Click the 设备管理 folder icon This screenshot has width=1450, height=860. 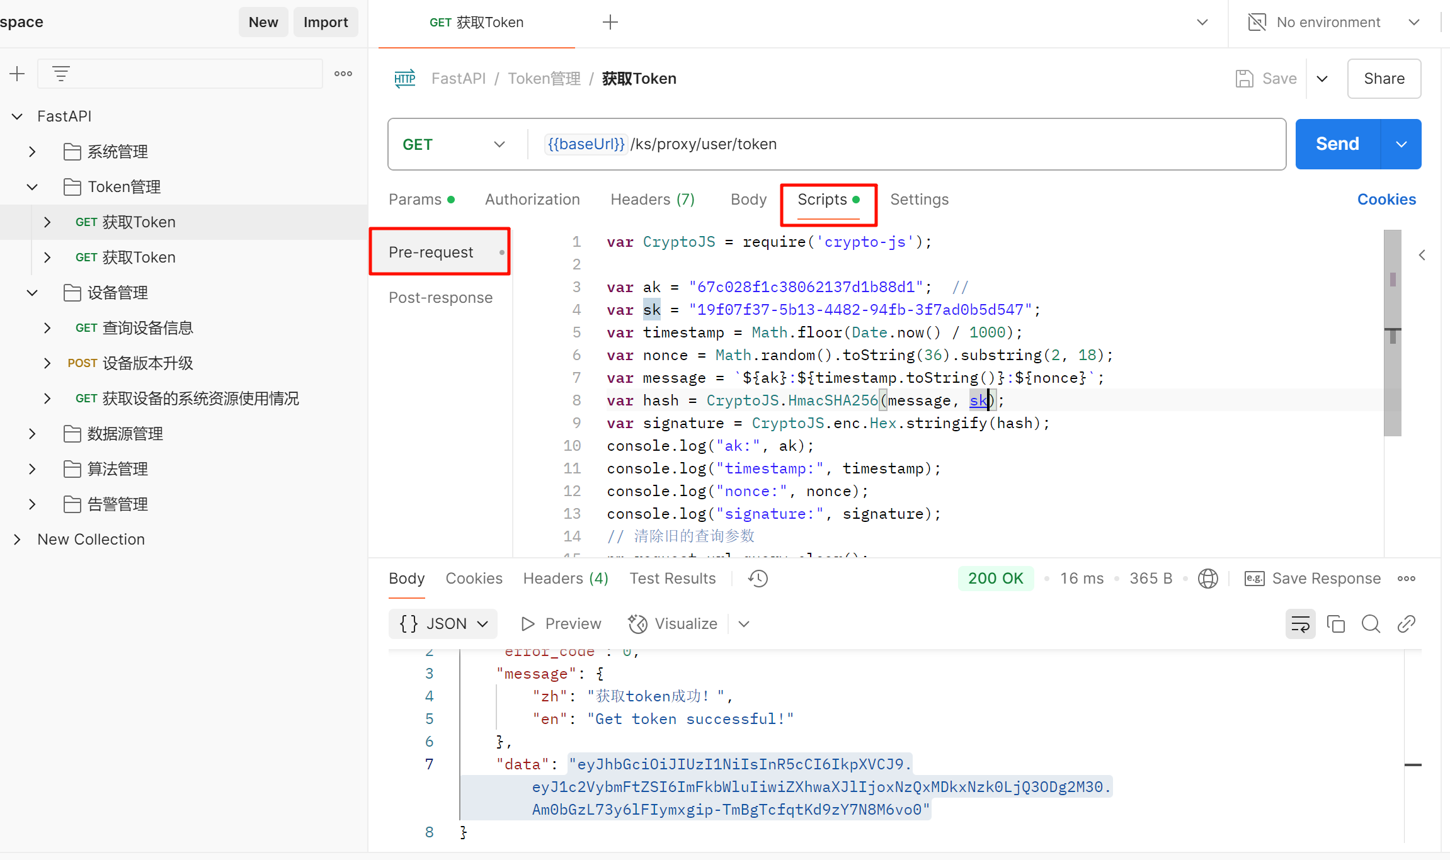tap(72, 293)
